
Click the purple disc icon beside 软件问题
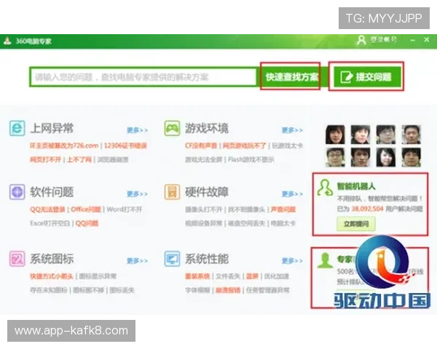click(x=17, y=192)
